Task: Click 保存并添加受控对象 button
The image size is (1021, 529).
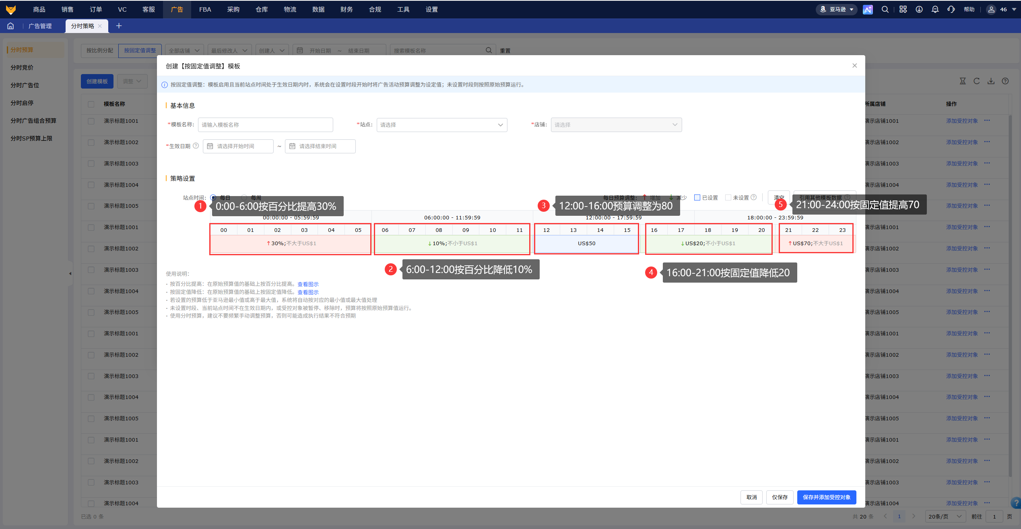Action: click(827, 497)
